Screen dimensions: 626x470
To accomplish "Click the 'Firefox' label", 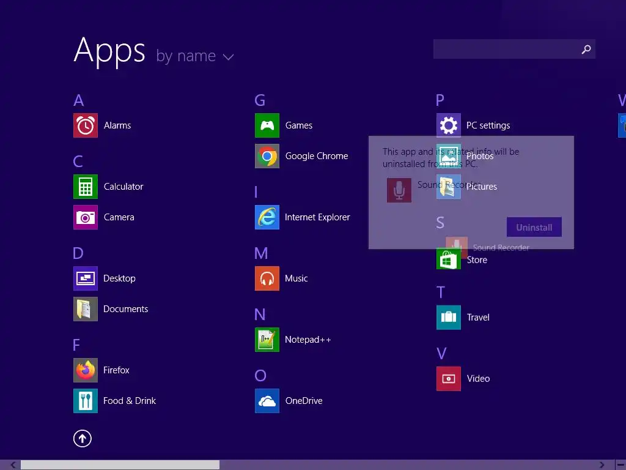I will [116, 370].
